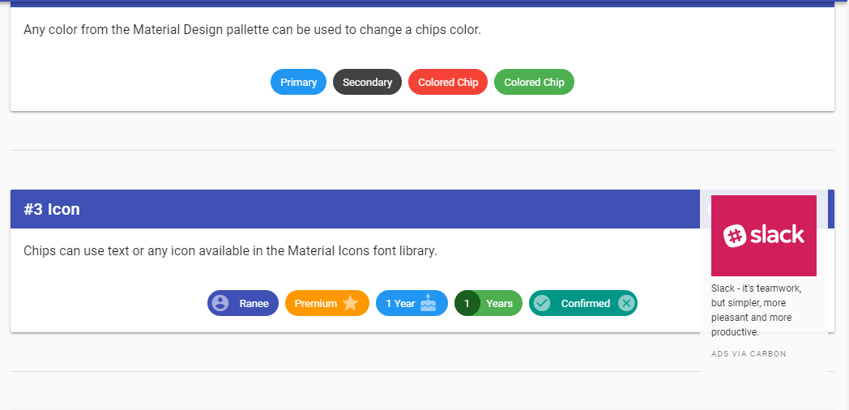Click the red Colored Chip

448,82
